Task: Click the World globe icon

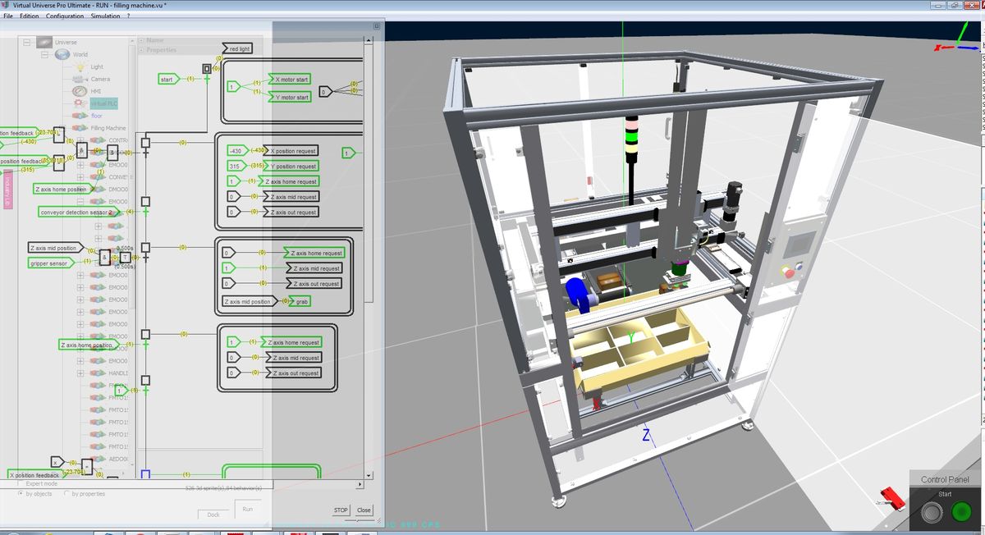Action: tap(62, 54)
